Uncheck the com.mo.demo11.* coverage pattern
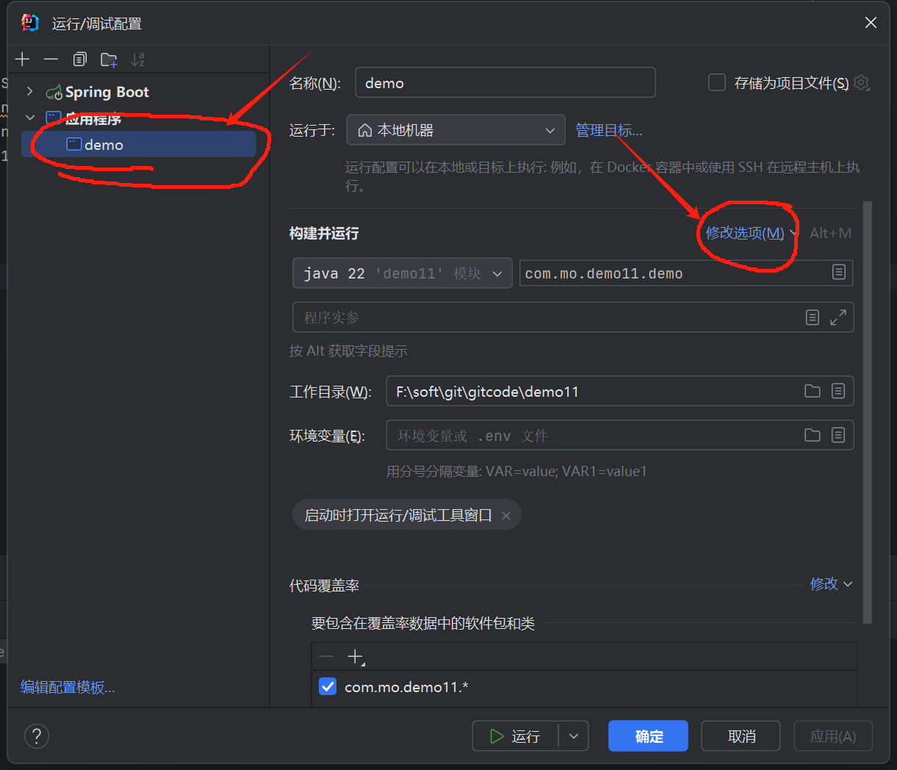Image resolution: width=897 pixels, height=770 pixels. 327,687
